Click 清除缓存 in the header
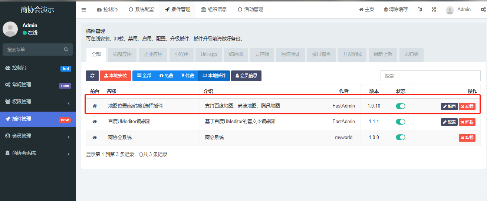This screenshot has height=201, width=487. pos(395,10)
